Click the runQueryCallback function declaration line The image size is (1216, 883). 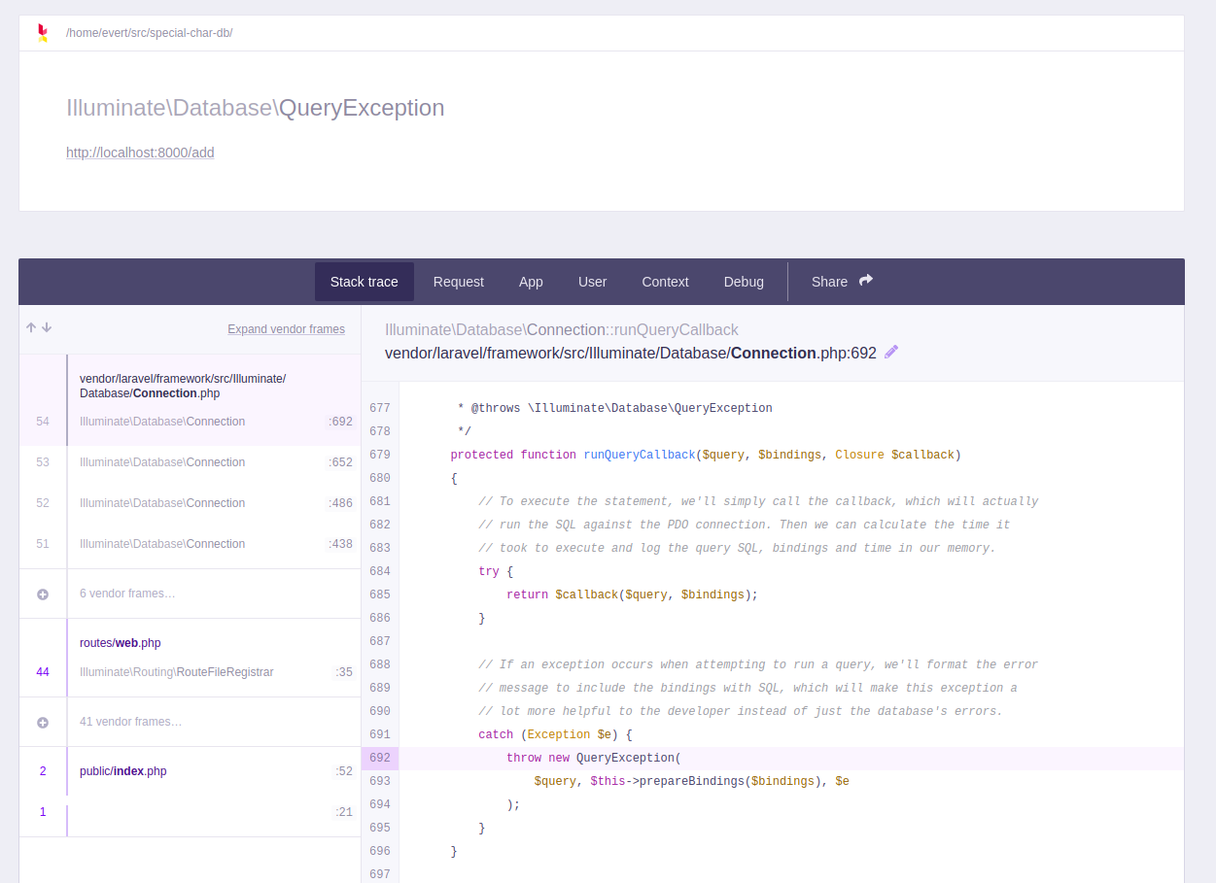click(706, 455)
